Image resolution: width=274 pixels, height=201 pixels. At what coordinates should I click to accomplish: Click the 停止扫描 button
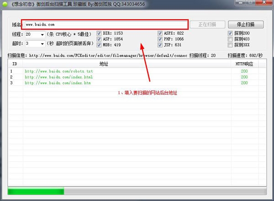pos(246,25)
